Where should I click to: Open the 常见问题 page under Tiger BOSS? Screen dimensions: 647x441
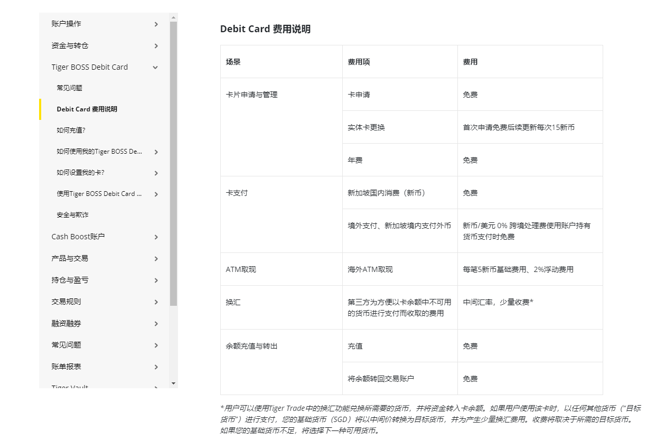(x=70, y=88)
